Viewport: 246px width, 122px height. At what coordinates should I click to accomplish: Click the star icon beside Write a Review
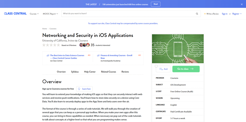(x=205, y=14)
